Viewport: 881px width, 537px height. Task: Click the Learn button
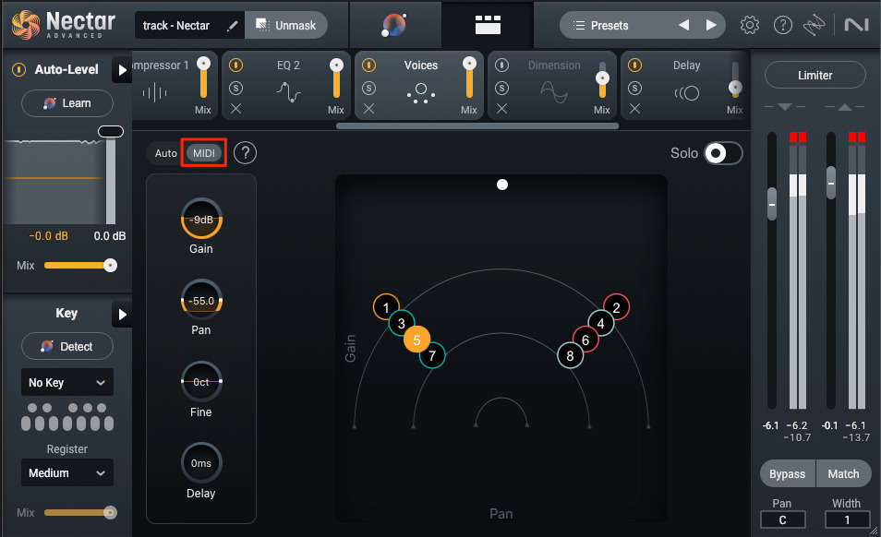[67, 103]
